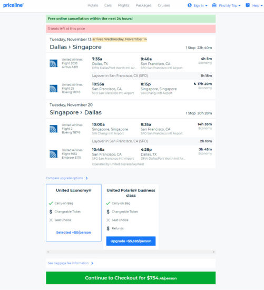Click the overnight moon icon beside 17h 20m

(x=195, y=84)
